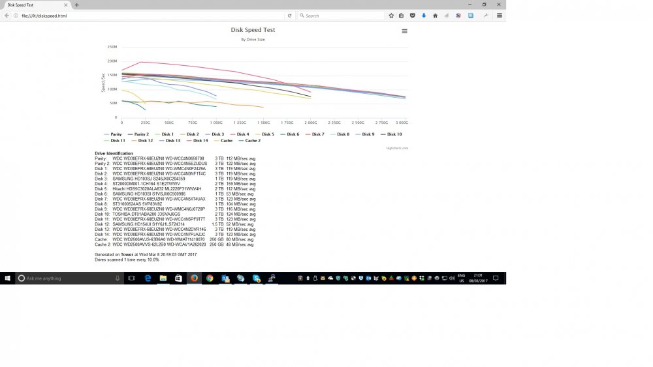Select the 'Disk 4: ST2000DM001' drive row
This screenshot has height=367, width=653.
175,184
